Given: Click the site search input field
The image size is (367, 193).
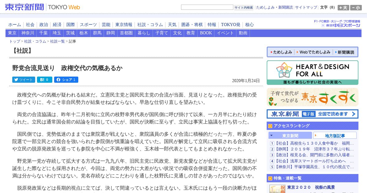Looking at the screenshot, I should [x=207, y=7].
